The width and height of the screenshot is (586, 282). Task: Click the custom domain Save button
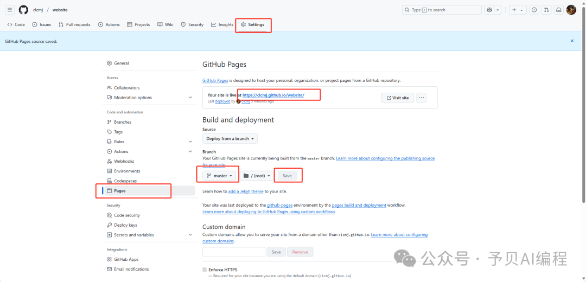point(276,252)
